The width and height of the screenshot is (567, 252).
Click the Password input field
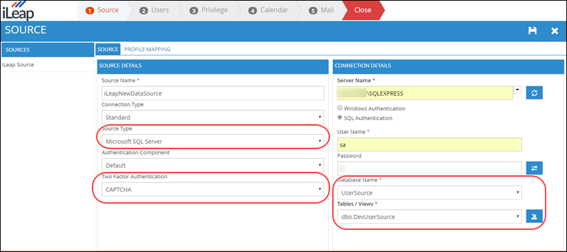coord(430,168)
